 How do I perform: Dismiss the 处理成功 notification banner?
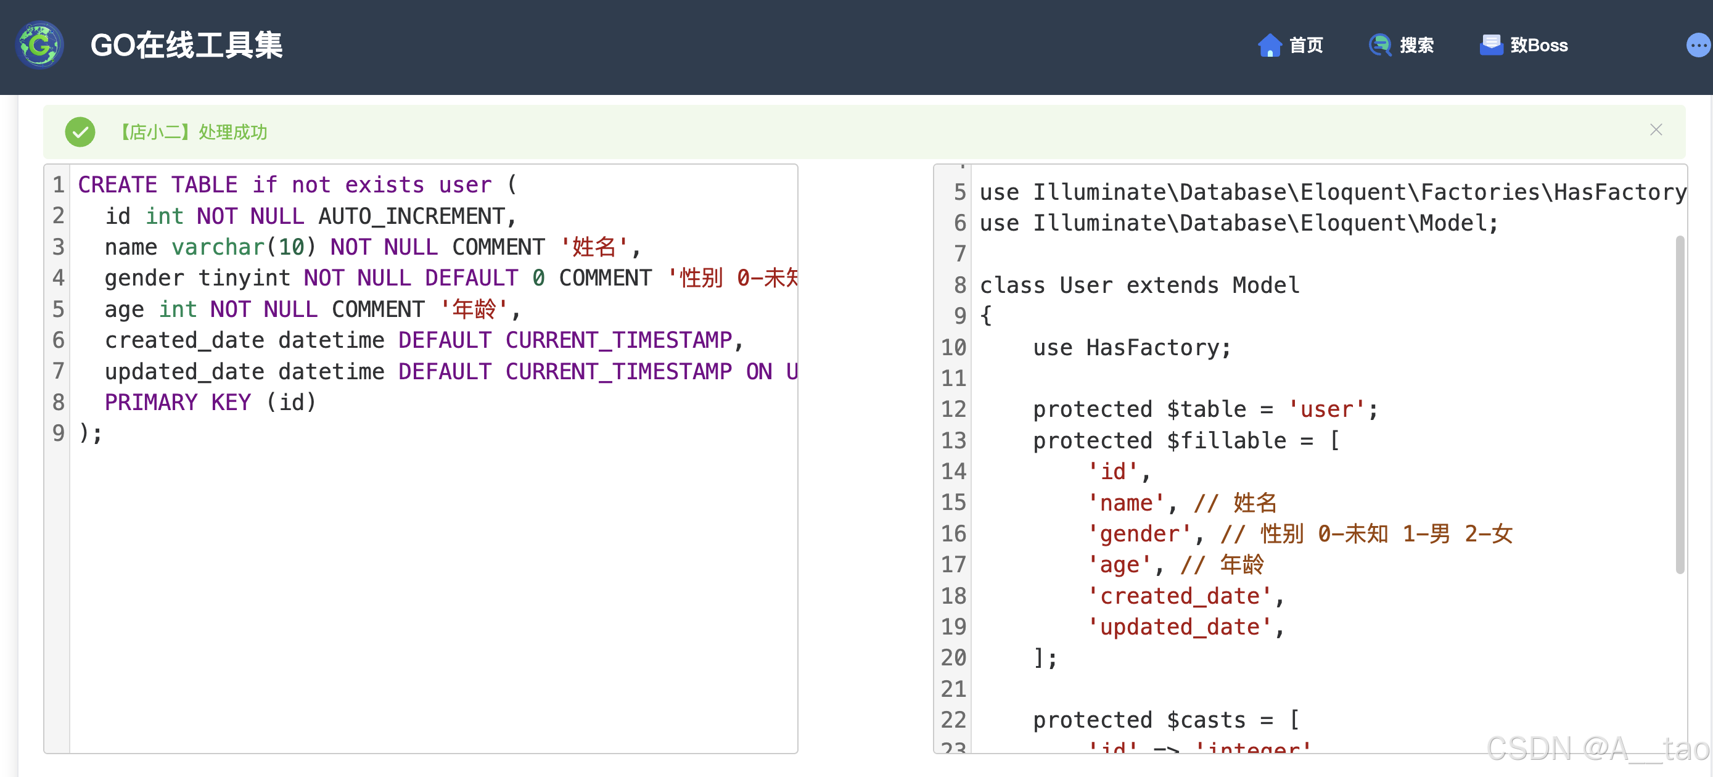click(x=1655, y=130)
